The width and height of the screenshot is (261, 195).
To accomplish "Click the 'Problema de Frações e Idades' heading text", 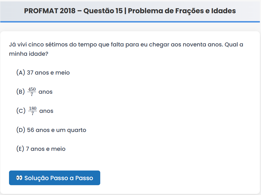I will (182, 11).
